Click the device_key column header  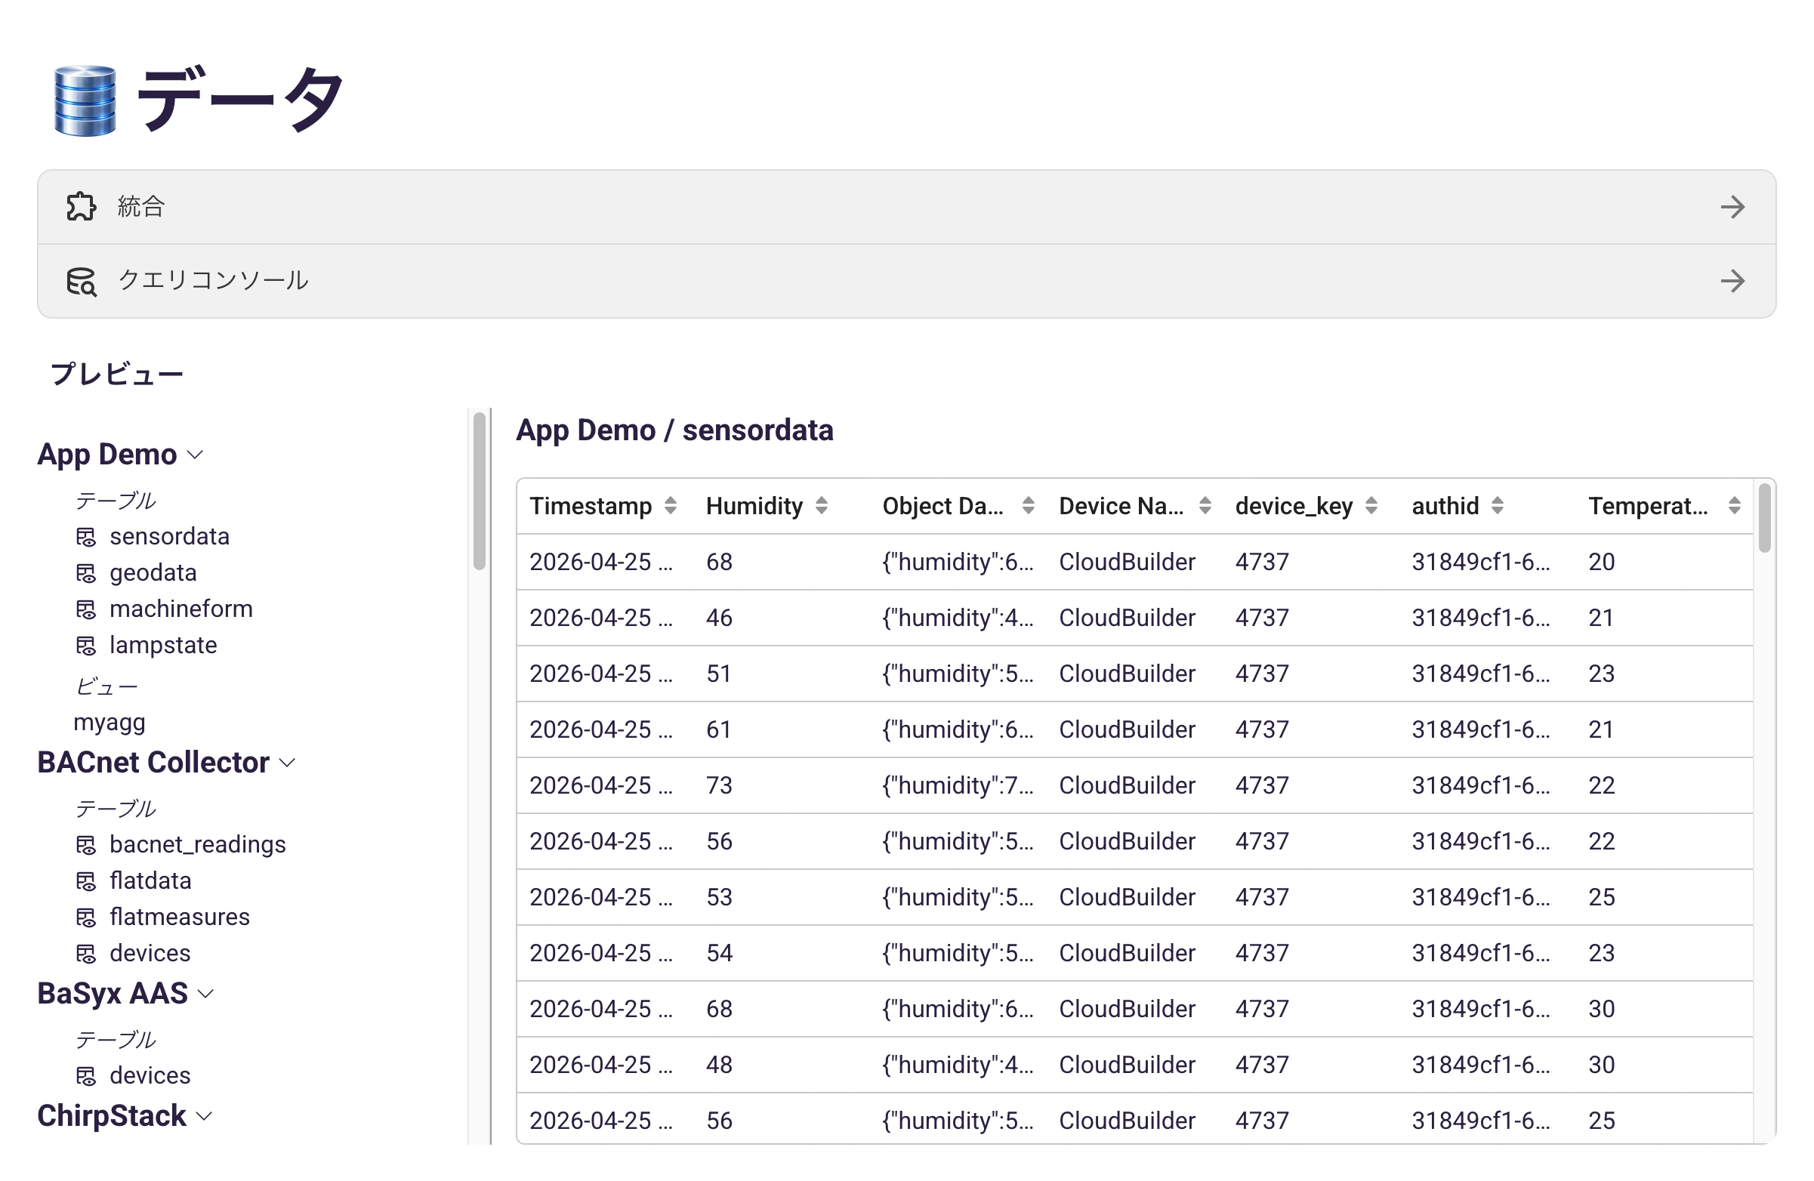click(x=1294, y=506)
